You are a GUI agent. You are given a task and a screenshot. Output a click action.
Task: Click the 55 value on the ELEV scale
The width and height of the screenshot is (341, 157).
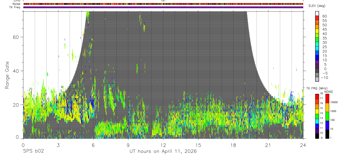pyautogui.click(x=324, y=21)
